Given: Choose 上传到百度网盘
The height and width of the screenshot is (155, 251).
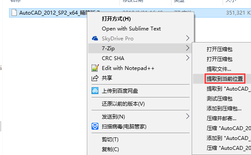Looking at the screenshot, I should [x=120, y=91].
